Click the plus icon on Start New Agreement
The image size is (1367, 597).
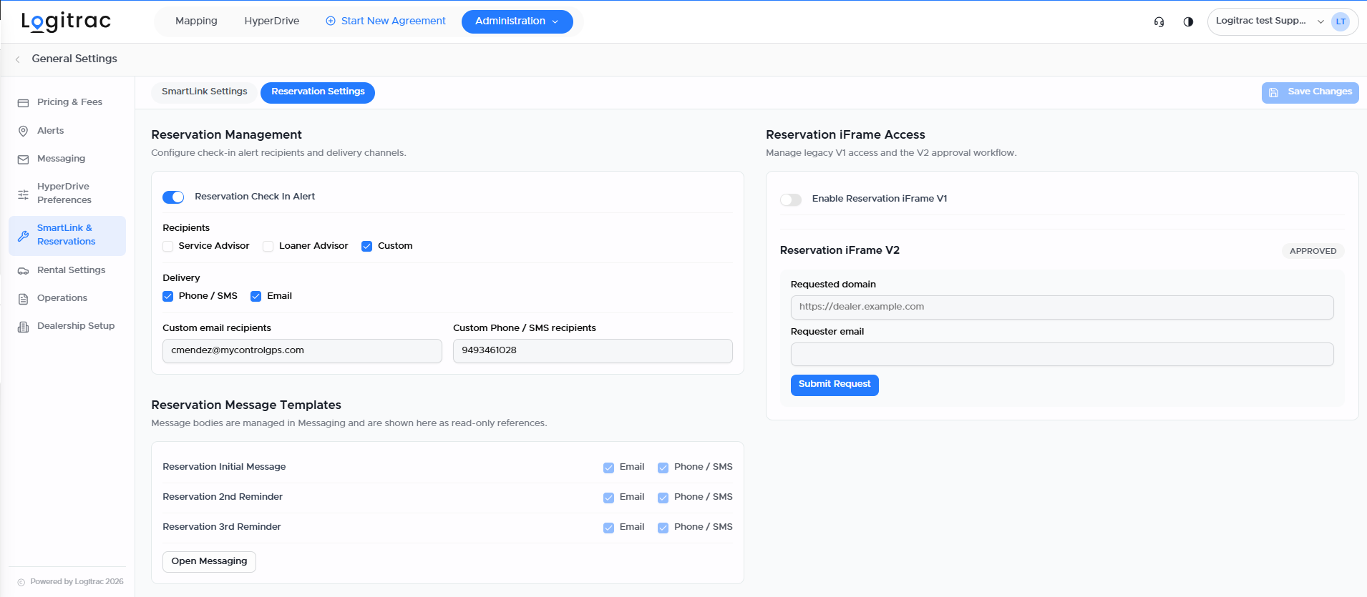pyautogui.click(x=331, y=21)
